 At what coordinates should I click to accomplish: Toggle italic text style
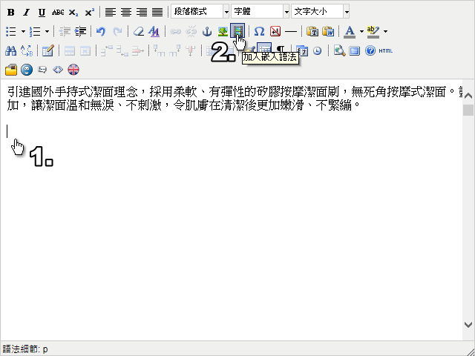[26, 12]
